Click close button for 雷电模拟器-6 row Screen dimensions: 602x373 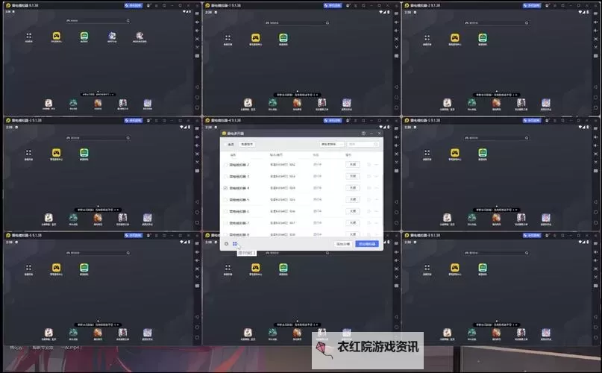(x=352, y=211)
